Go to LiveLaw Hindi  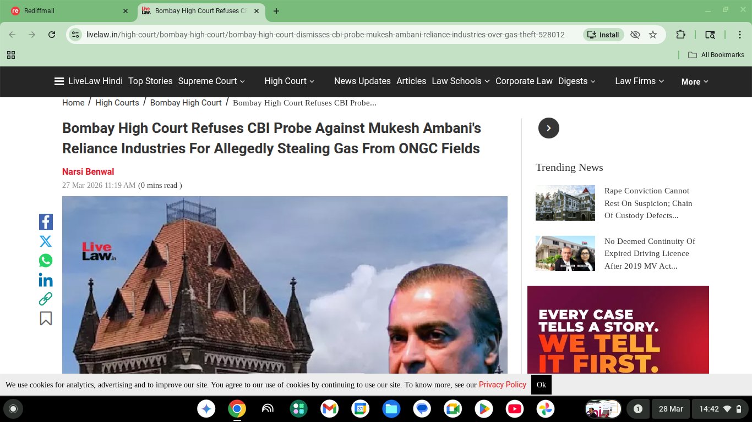coord(95,81)
